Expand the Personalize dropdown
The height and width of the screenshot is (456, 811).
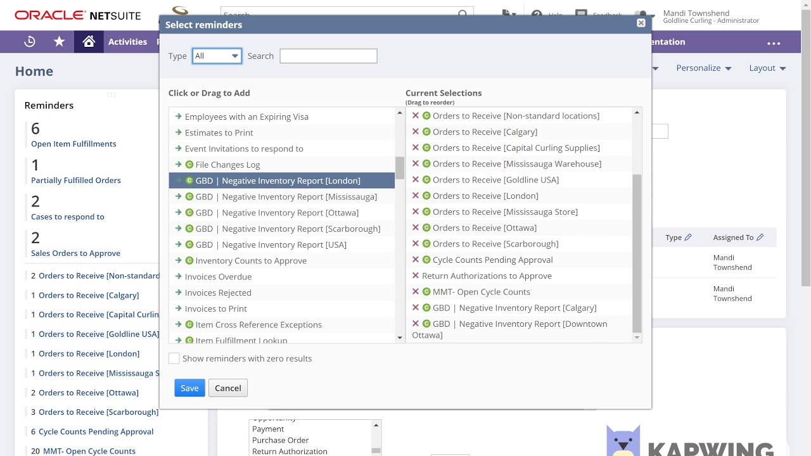coord(703,68)
